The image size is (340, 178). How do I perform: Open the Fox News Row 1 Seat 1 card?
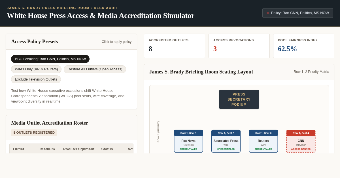click(x=188, y=141)
